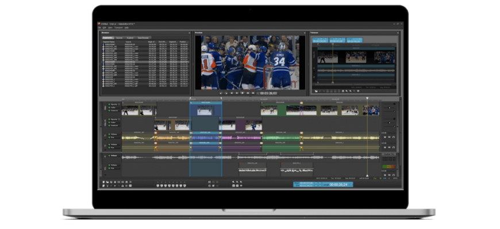The image size is (500, 229).
Task: Switch to the Sources tab in Browser
Action: tap(120, 38)
